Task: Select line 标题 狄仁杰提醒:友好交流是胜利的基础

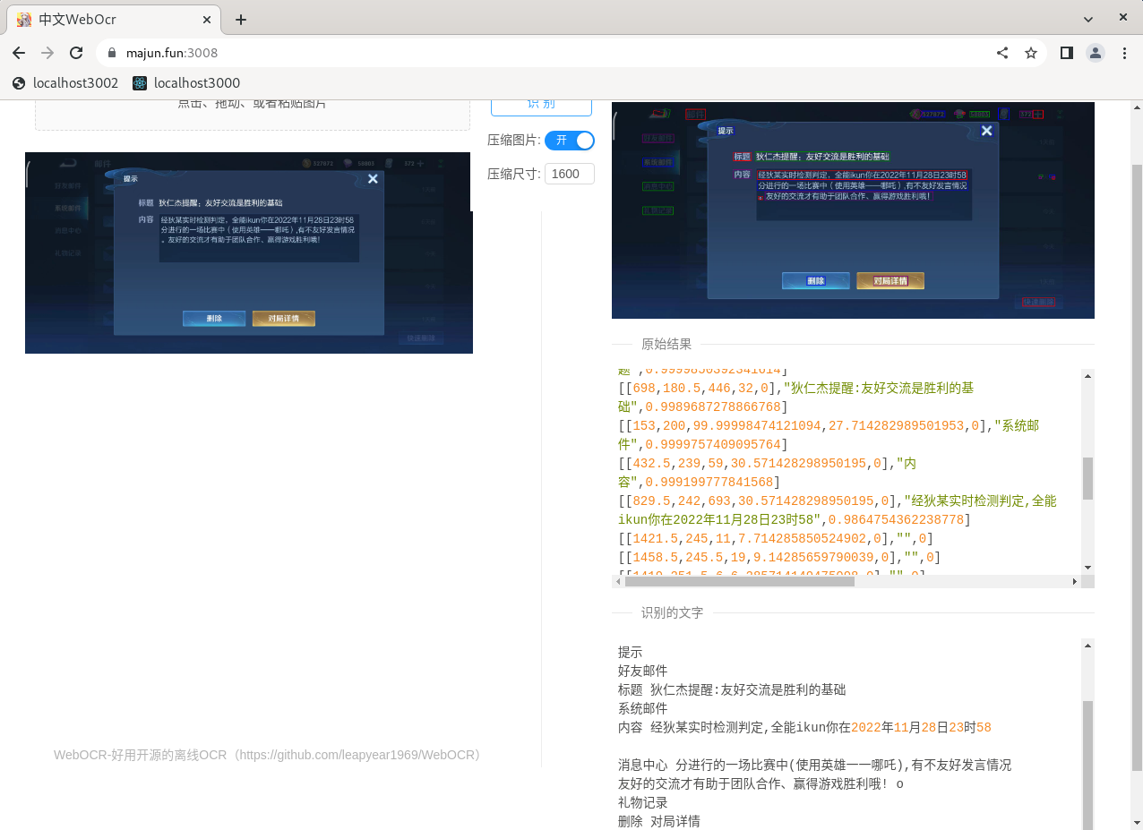Action: point(732,690)
